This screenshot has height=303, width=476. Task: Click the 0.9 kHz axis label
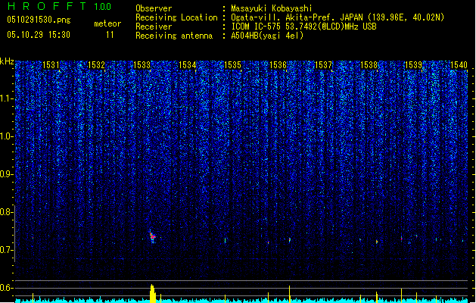tap(7, 174)
